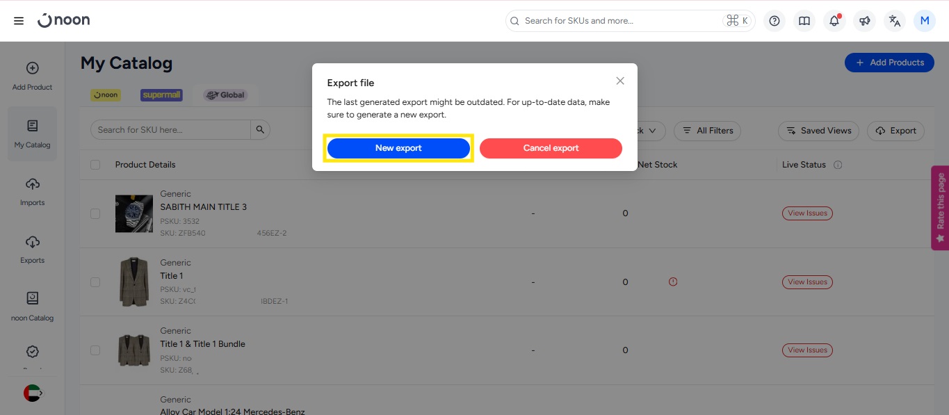Check the SABITH MAIN TITLE 3 row
This screenshot has width=949, height=415.
click(x=95, y=213)
